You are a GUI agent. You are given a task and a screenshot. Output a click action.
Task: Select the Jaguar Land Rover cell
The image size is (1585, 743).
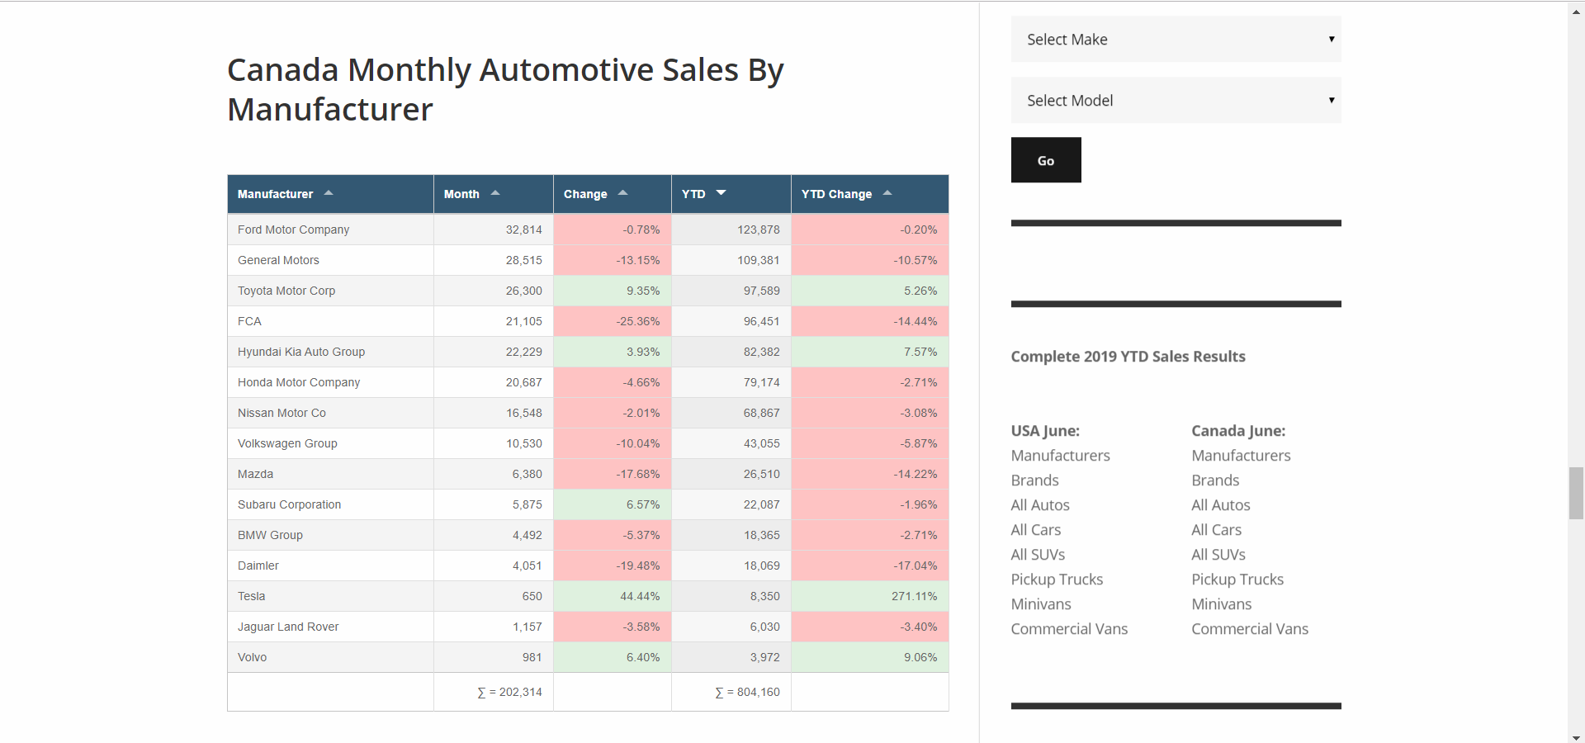tap(330, 627)
